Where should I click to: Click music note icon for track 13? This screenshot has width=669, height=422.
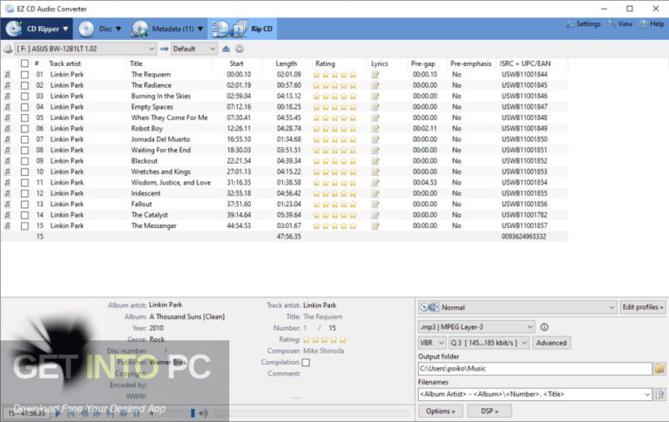click(7, 204)
